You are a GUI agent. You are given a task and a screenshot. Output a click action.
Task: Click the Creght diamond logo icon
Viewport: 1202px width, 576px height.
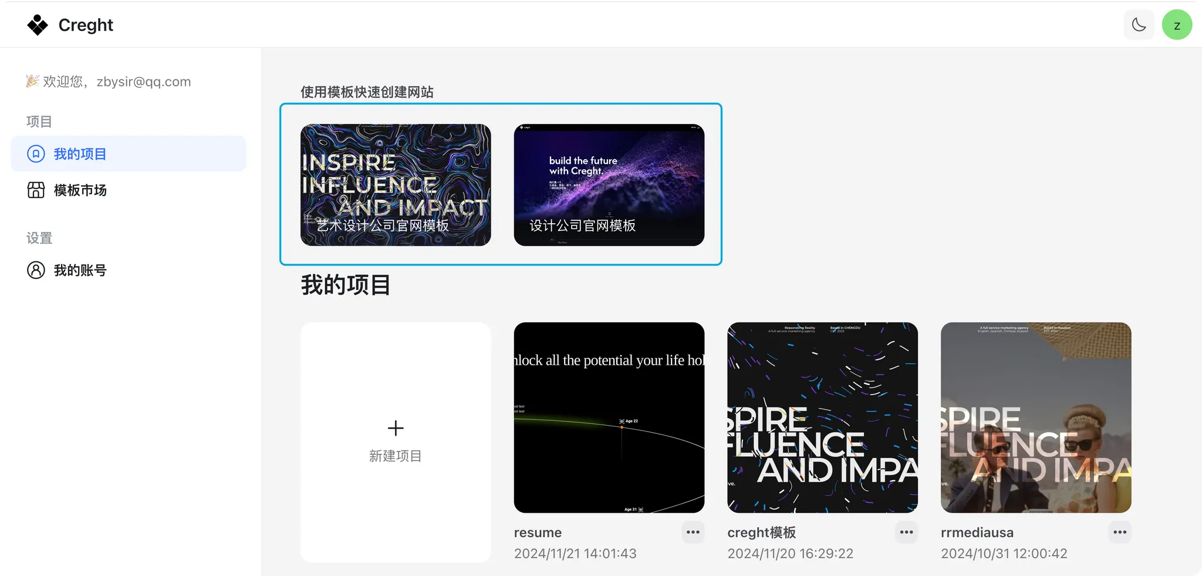38,25
